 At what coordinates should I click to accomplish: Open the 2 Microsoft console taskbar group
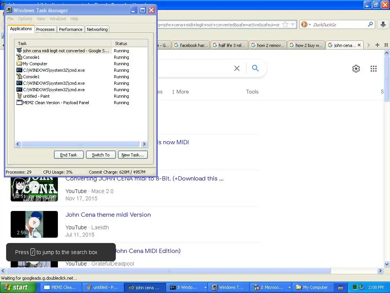pos(271,287)
